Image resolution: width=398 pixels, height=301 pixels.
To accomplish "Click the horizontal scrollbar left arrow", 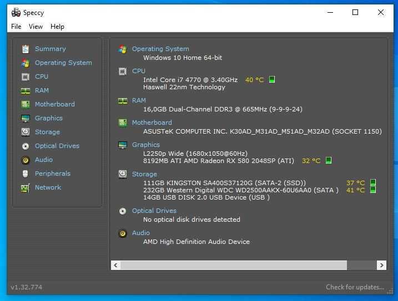I will tap(116, 265).
